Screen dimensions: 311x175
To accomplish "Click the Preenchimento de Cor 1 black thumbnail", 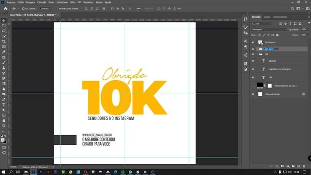I will [260, 86].
